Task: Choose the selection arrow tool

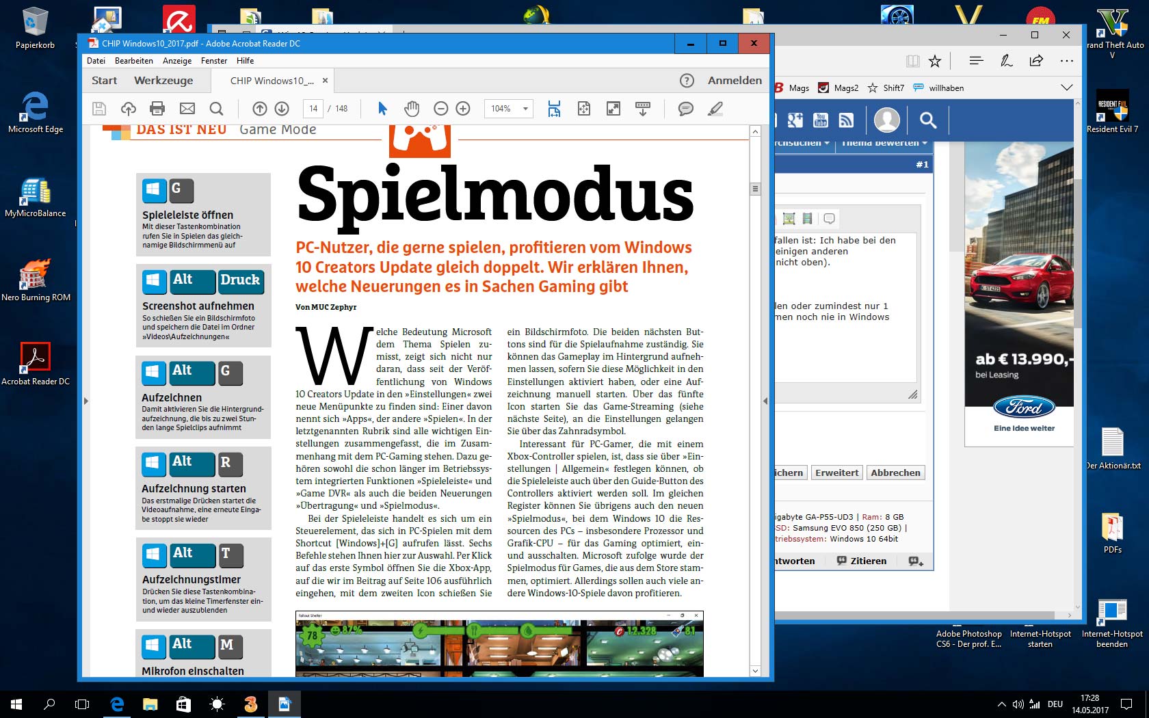Action: tap(382, 109)
